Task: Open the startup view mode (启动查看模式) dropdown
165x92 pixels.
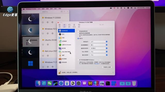Action: [x=99, y=45]
